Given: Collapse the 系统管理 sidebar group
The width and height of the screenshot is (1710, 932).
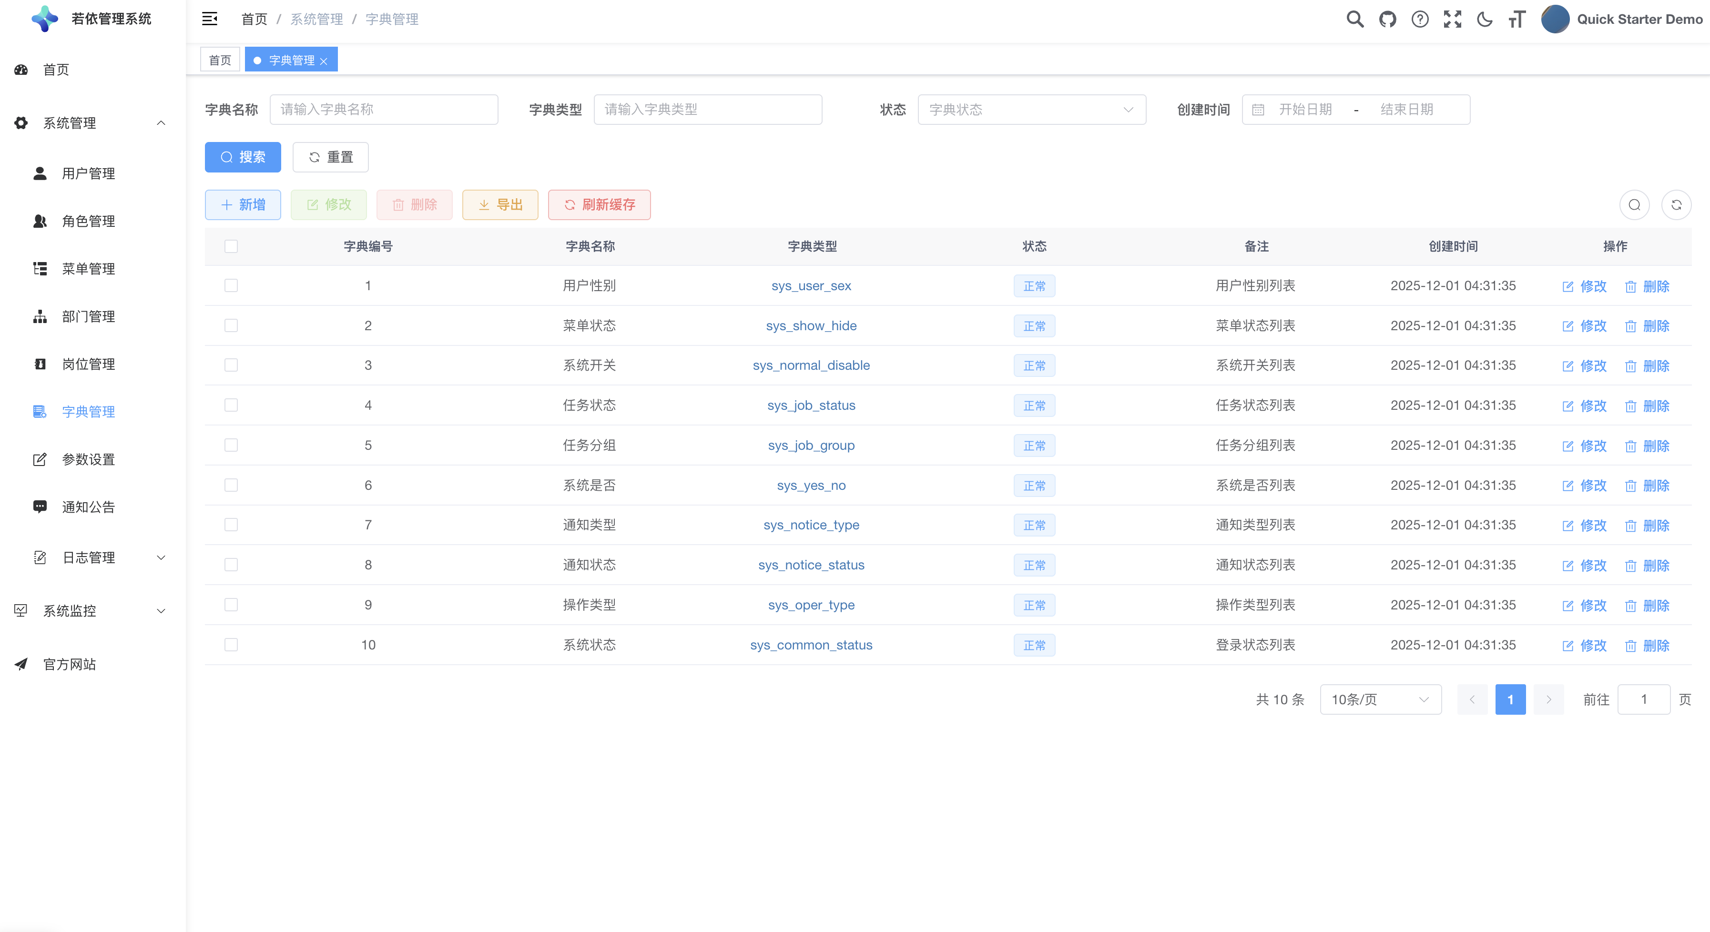Looking at the screenshot, I should (93, 123).
